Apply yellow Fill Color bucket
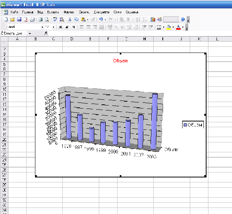Image resolution: width=232 pixels, height=214 pixels. point(168,27)
